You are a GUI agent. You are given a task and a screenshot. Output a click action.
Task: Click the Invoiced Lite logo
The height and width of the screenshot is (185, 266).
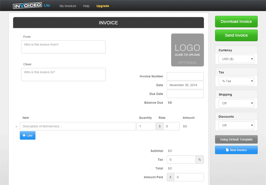tap(31, 5)
